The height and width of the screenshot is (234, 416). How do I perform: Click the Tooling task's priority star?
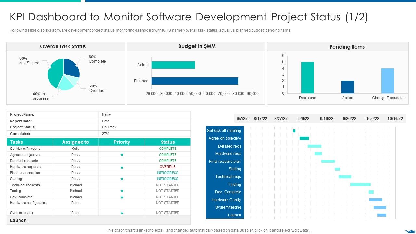[122, 191]
